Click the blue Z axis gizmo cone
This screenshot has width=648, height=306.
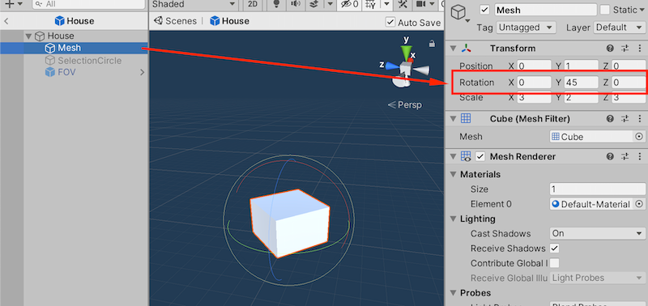pyautogui.click(x=392, y=66)
